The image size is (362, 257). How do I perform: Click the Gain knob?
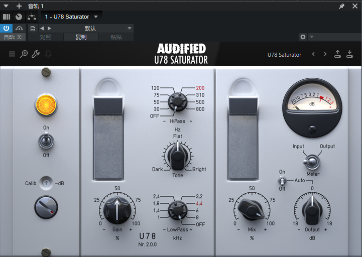pyautogui.click(x=117, y=210)
